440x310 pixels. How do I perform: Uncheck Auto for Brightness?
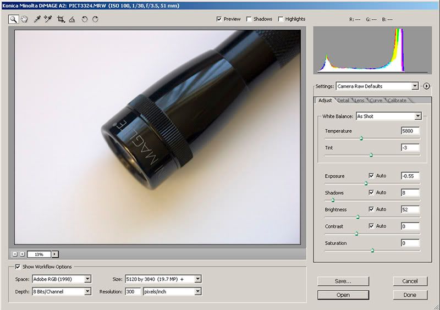coord(371,209)
